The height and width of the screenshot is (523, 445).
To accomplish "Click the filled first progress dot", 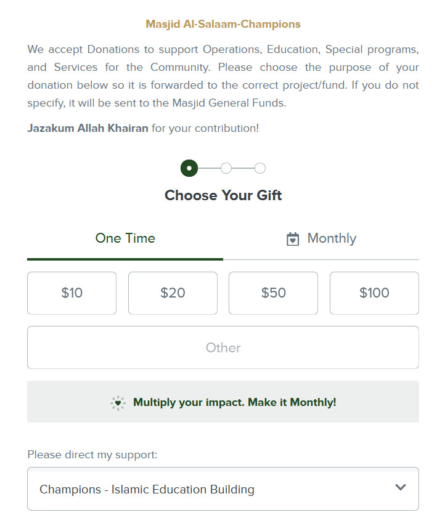I will pos(189,168).
